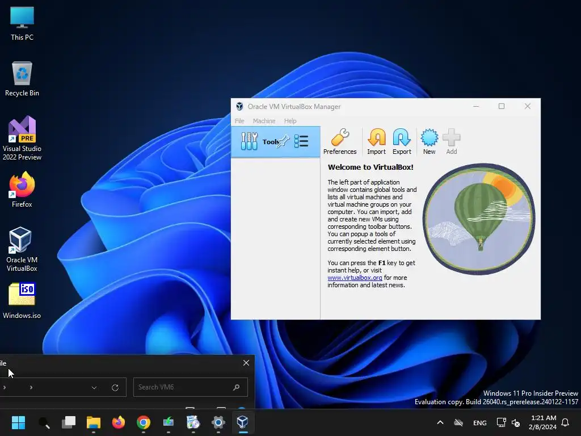Open the File menu in VirtualBox
The image size is (581, 436).
coord(239,121)
